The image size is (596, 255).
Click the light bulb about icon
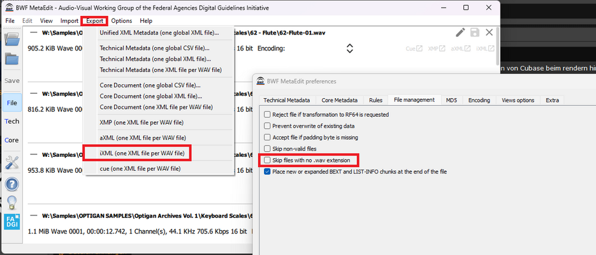[x=11, y=202]
